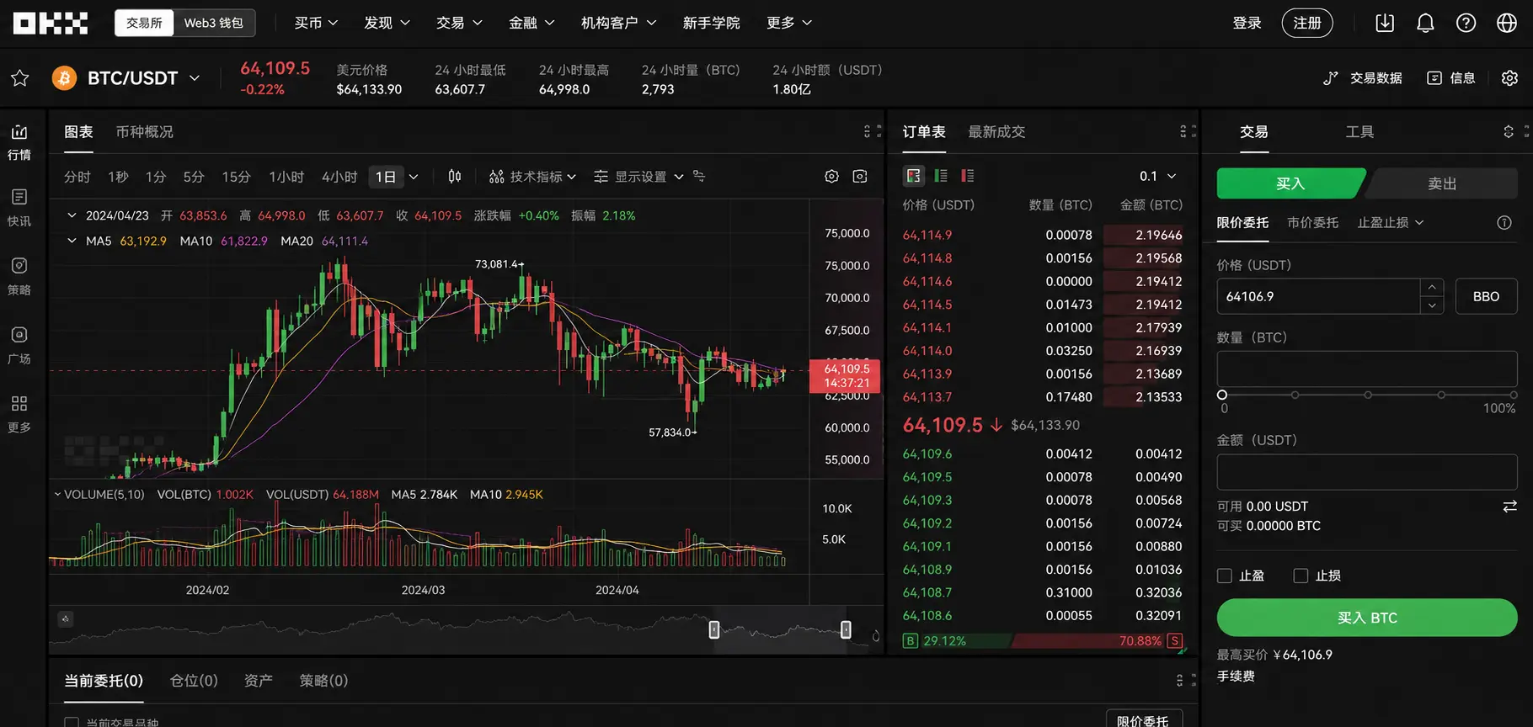This screenshot has height=727, width=1533.
Task: Switch to 交易所 exchange mode
Action: (x=144, y=23)
